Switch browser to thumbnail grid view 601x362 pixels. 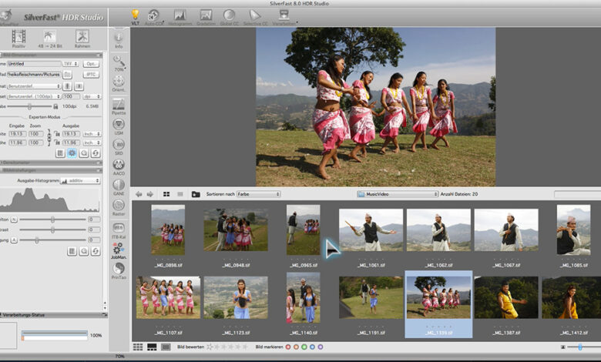(166, 194)
